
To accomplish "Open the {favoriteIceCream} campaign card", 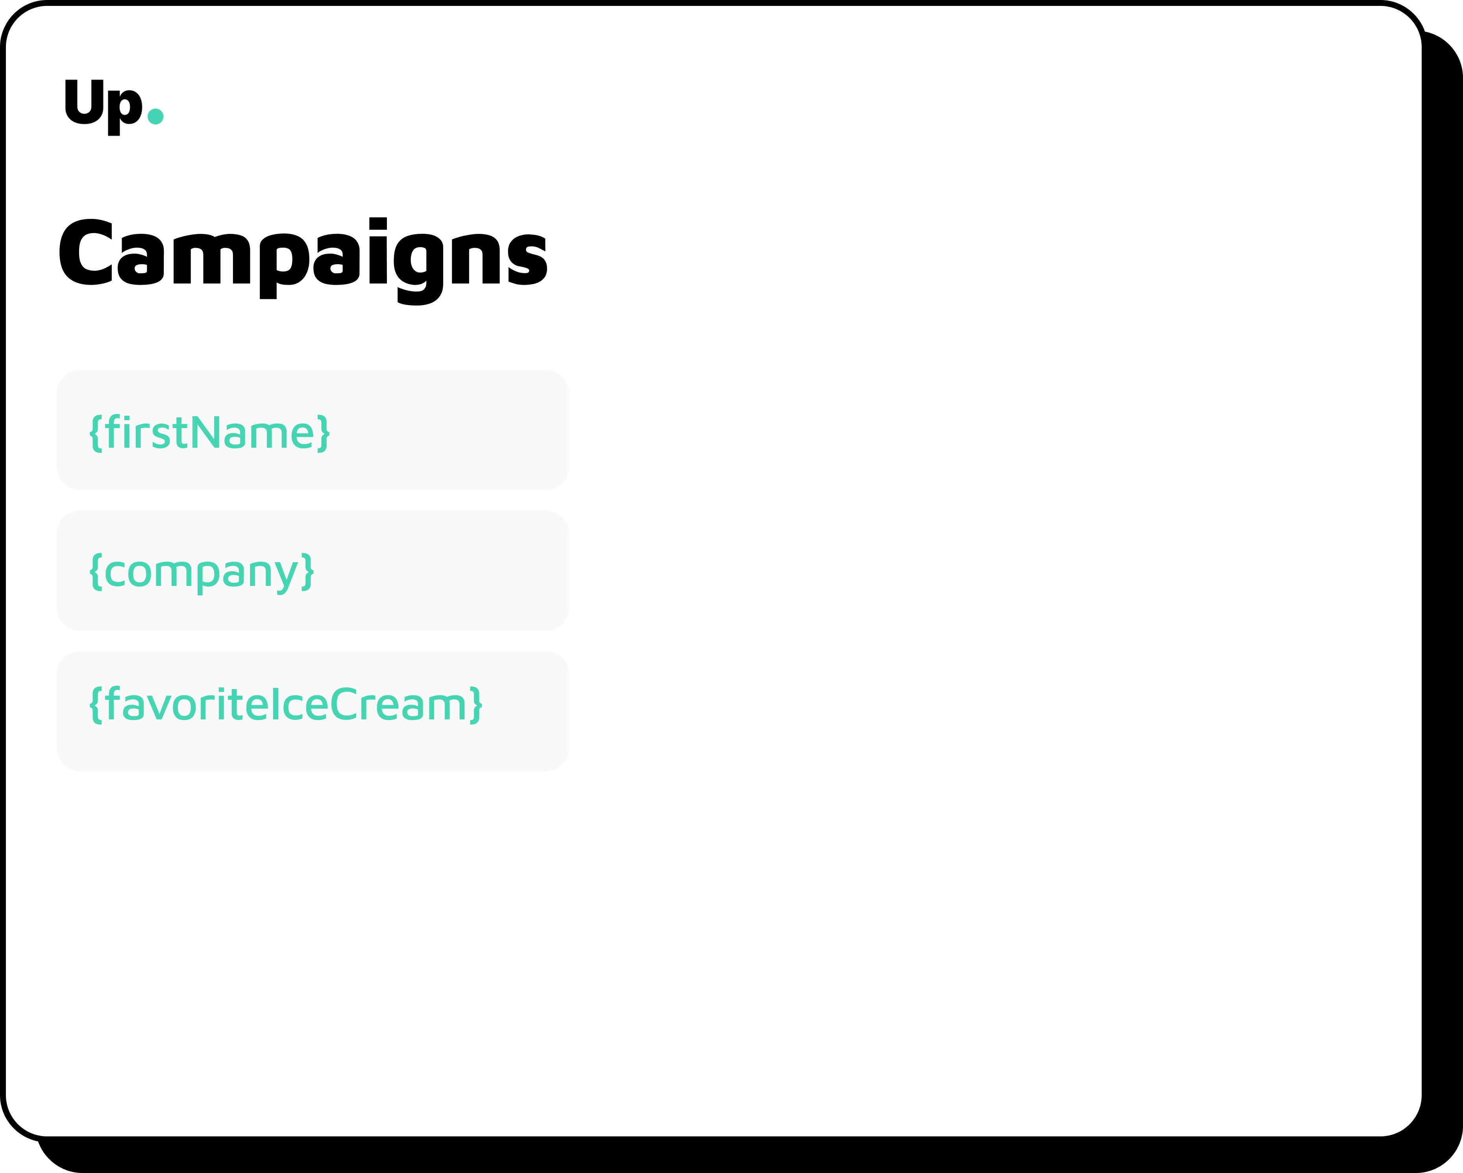I will click(313, 711).
